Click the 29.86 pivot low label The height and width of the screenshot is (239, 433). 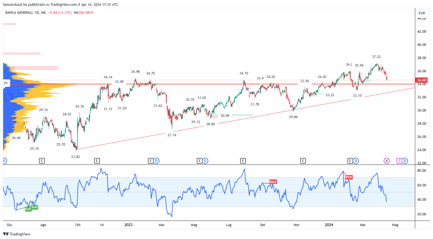coord(293,117)
